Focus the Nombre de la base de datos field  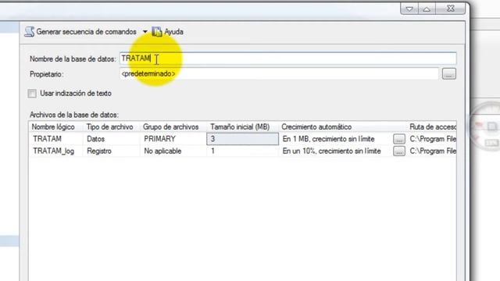tap(288, 59)
